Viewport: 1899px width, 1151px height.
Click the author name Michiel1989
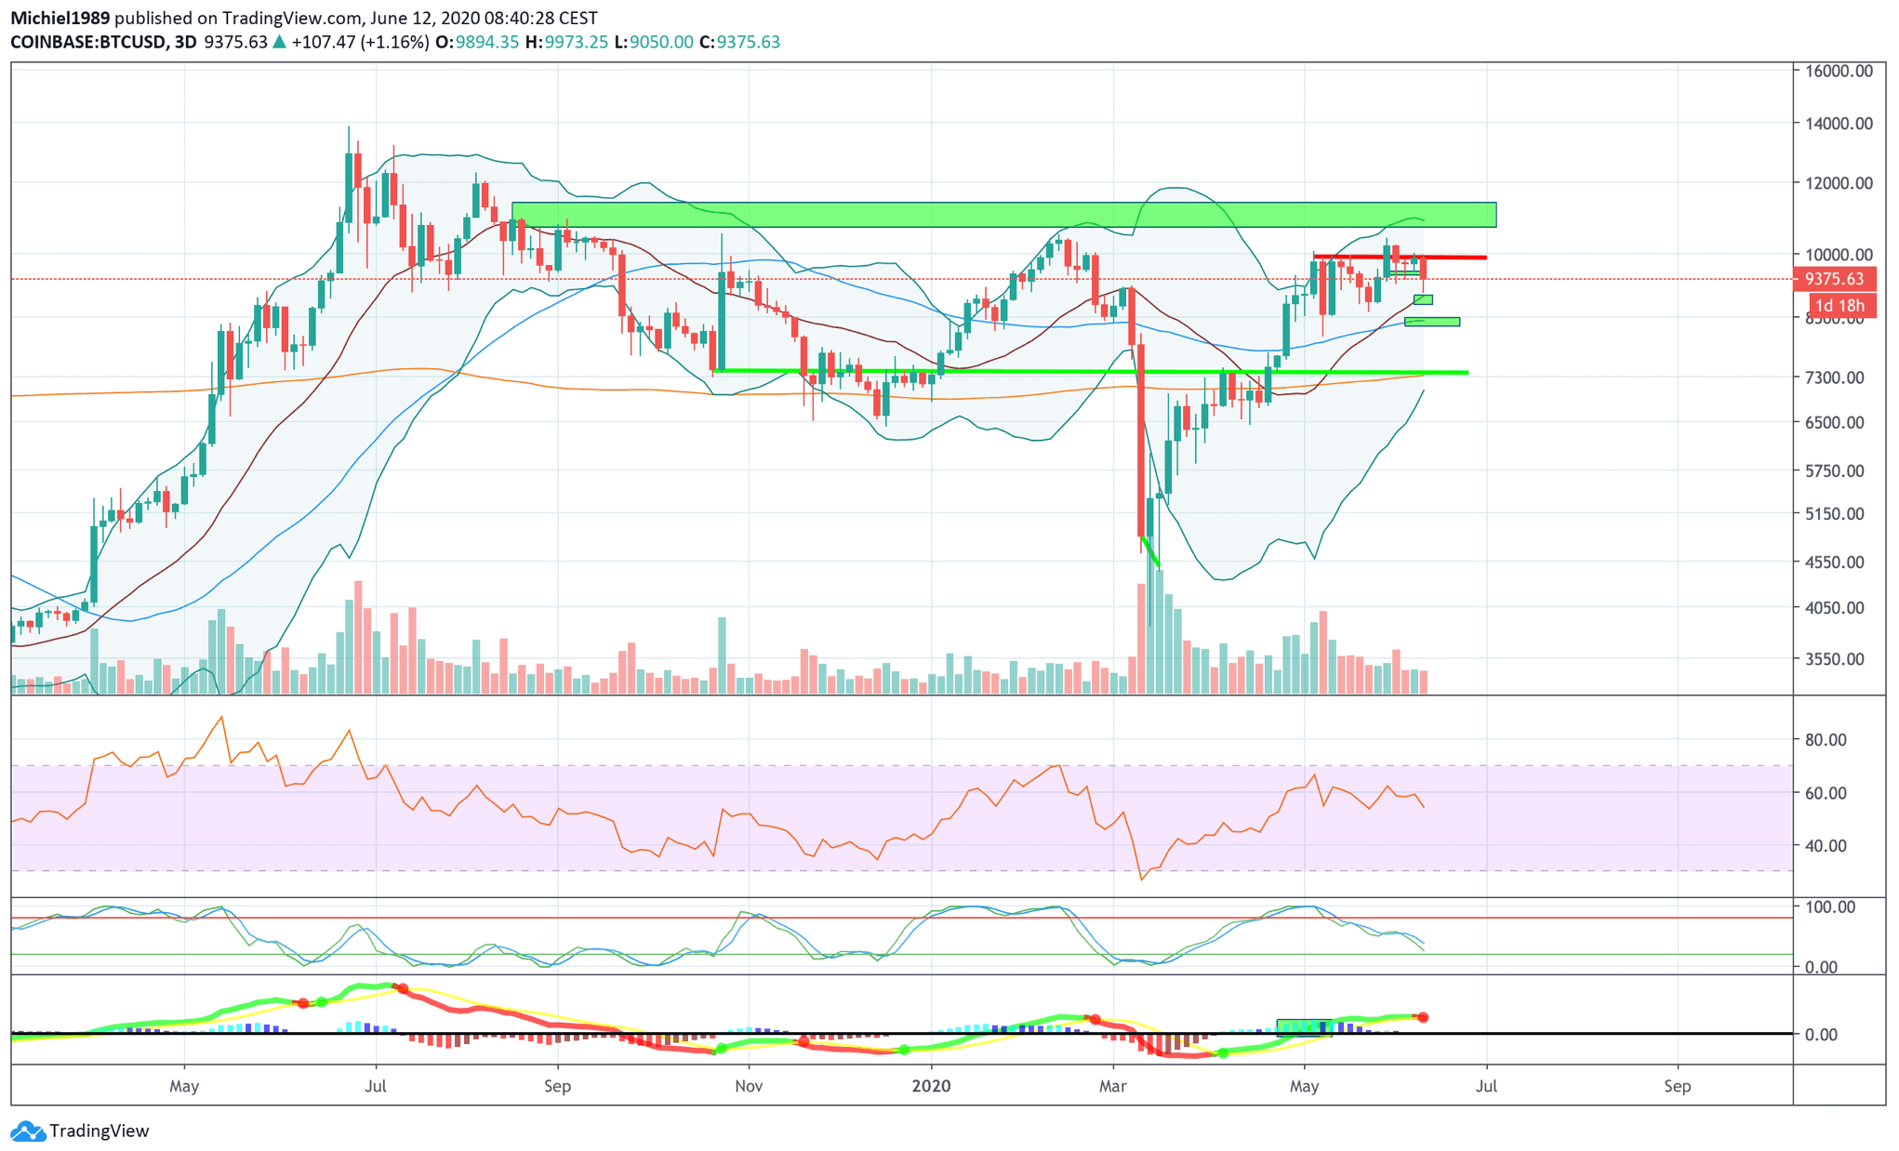pyautogui.click(x=60, y=18)
